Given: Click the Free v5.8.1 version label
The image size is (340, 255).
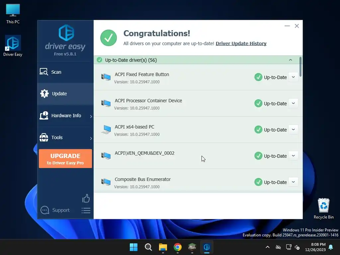Looking at the screenshot, I should click(65, 54).
